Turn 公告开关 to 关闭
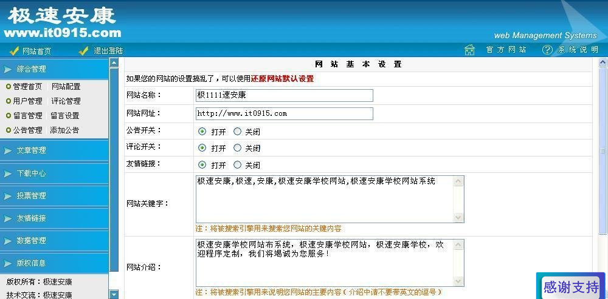This screenshot has width=608, height=299. [237, 132]
